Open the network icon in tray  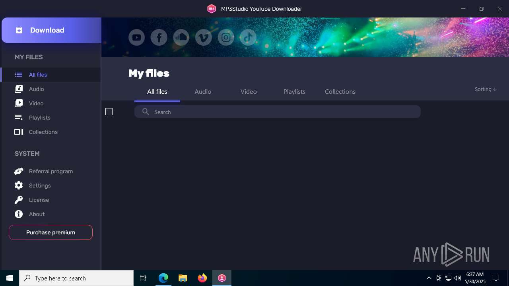[x=448, y=278]
